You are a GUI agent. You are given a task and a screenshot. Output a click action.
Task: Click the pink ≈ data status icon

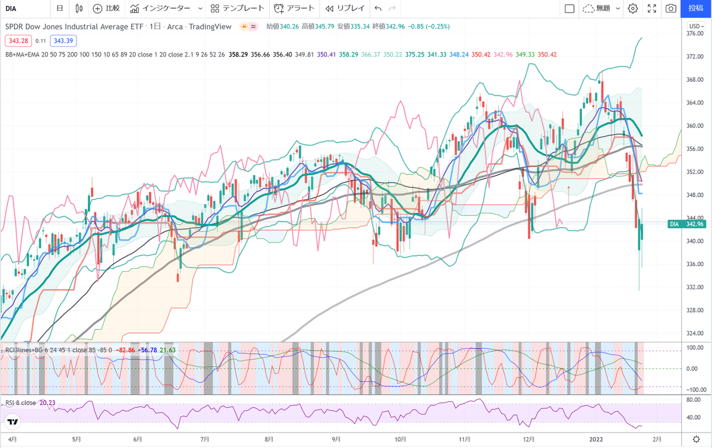(x=253, y=27)
